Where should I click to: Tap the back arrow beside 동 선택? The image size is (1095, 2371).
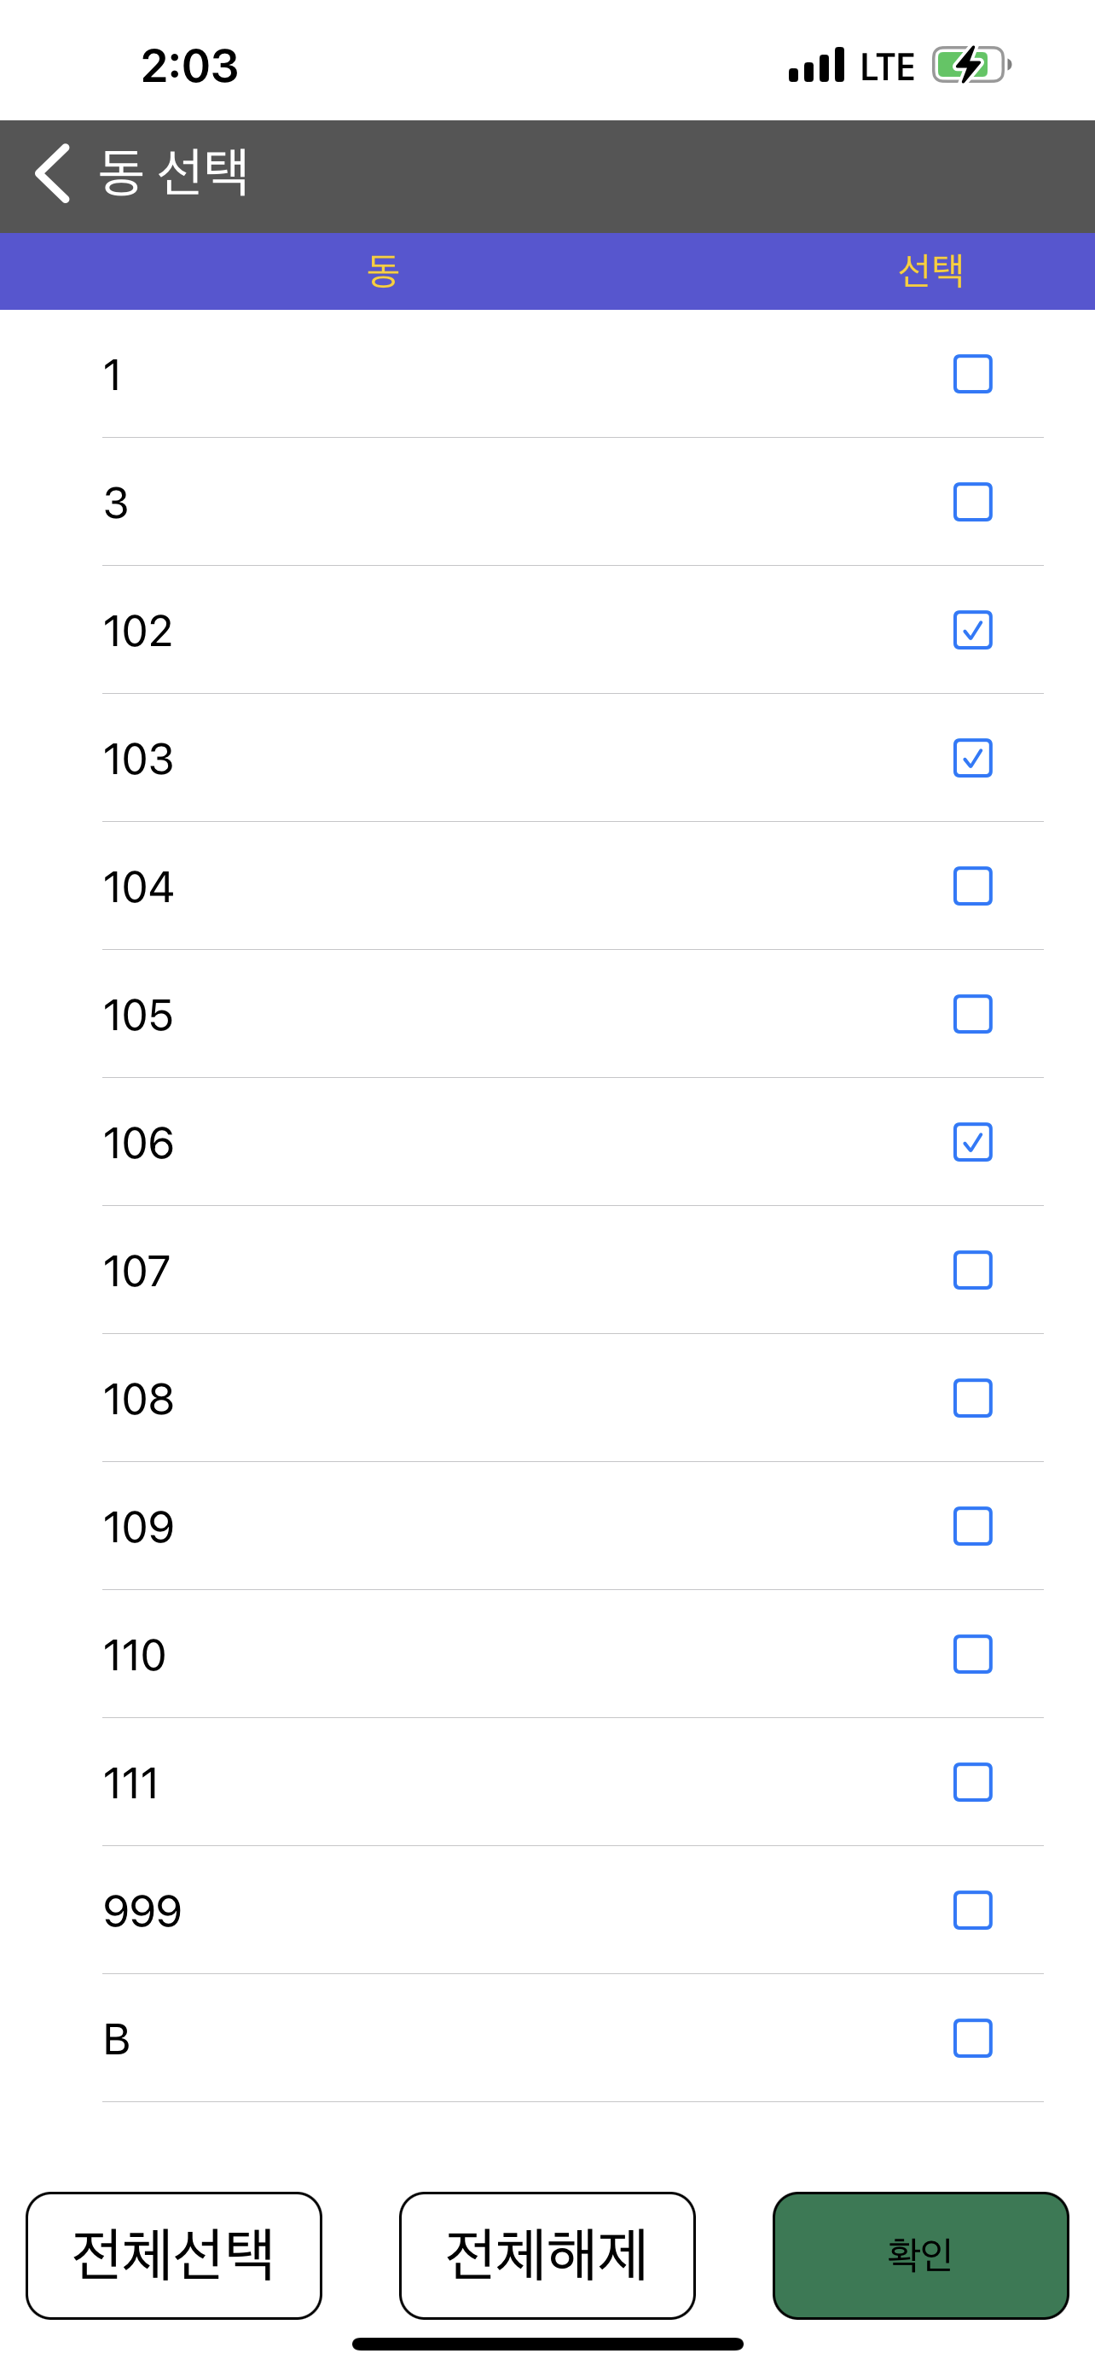coord(52,173)
